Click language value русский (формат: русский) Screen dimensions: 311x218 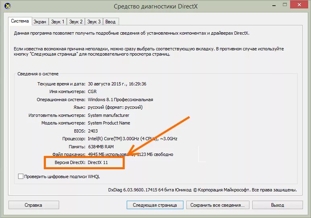coord(115,107)
